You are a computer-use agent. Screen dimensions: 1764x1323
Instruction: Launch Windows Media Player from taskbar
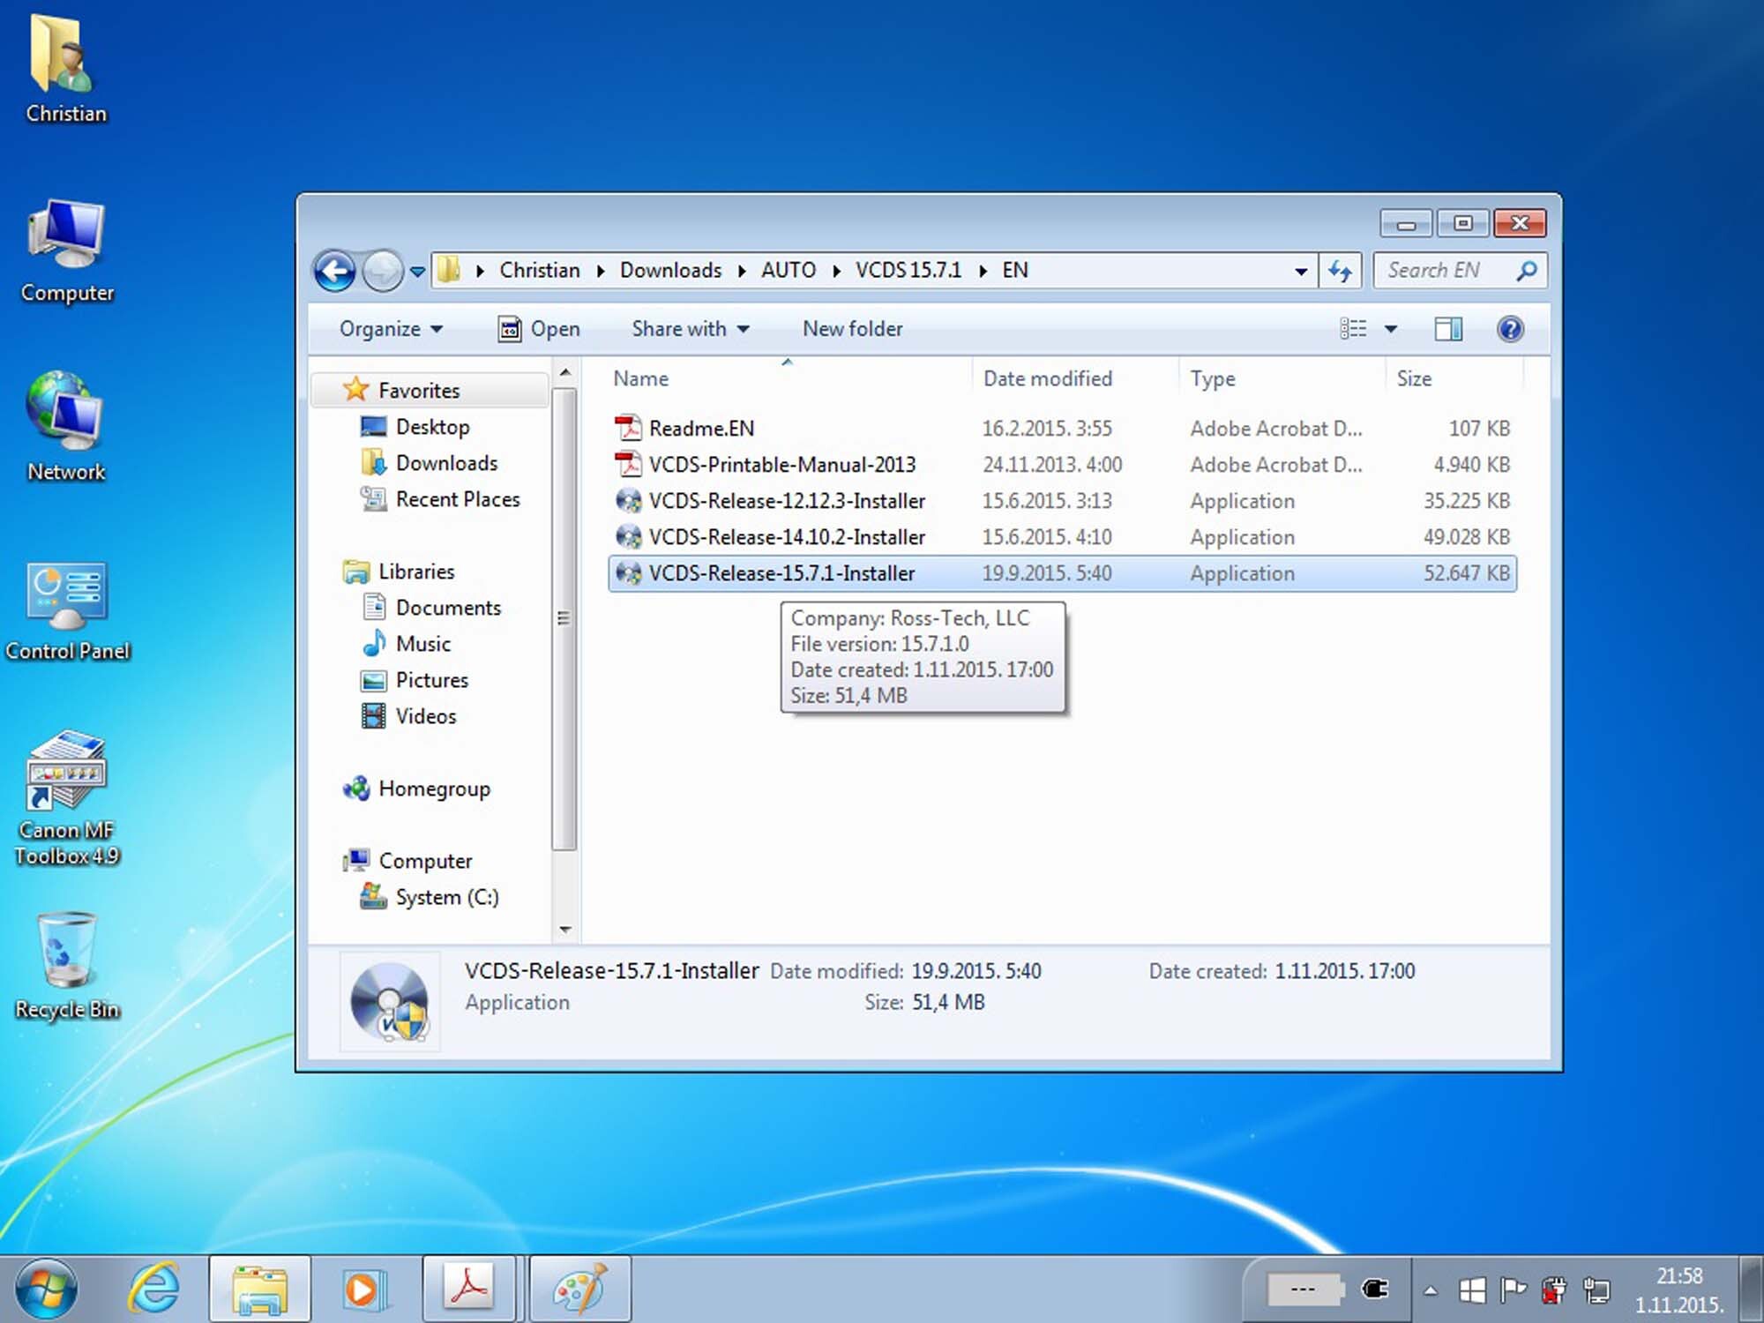tap(364, 1289)
